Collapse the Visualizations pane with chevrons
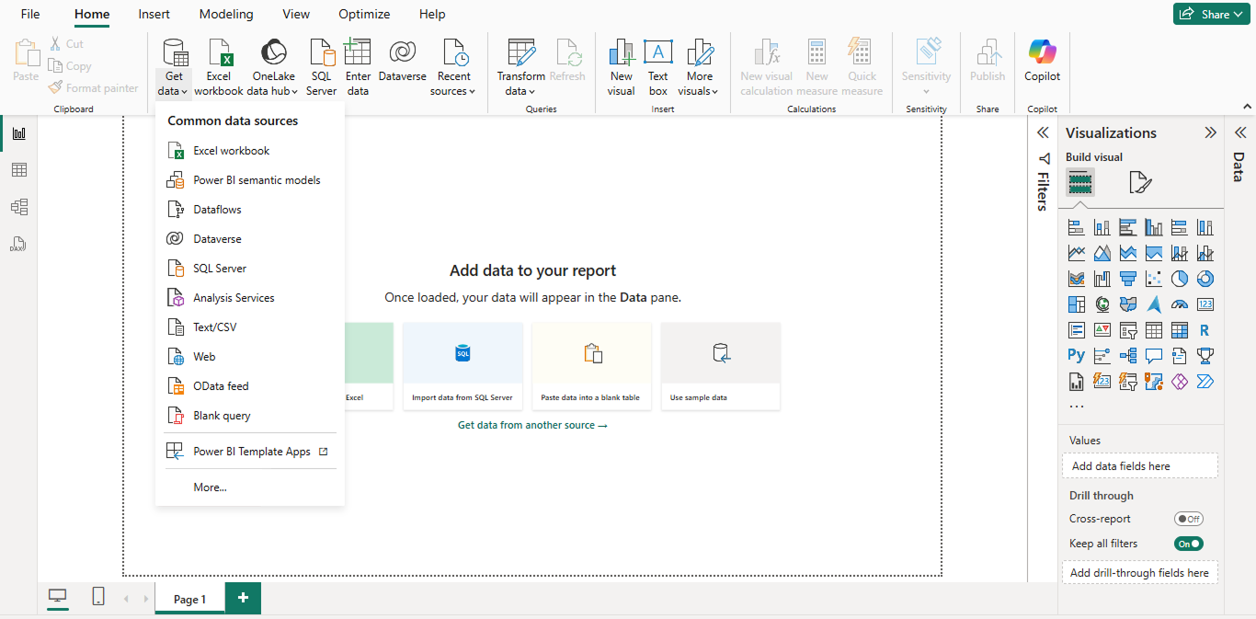The width and height of the screenshot is (1256, 619). 1210,132
